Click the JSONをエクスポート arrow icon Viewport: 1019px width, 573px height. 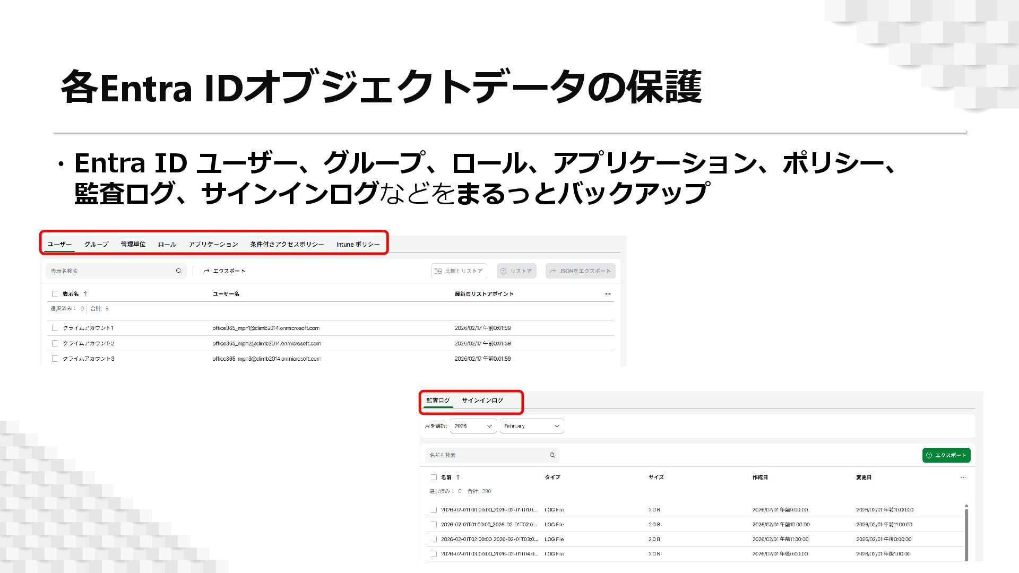click(552, 271)
